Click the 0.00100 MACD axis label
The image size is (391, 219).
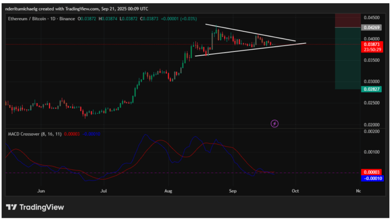[372, 152]
